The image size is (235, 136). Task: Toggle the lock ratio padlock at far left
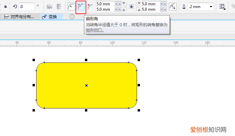(x=5, y=6)
